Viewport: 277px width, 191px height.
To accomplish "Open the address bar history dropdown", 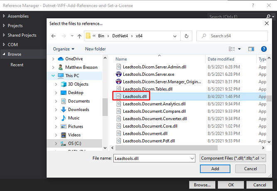I will tap(175, 36).
